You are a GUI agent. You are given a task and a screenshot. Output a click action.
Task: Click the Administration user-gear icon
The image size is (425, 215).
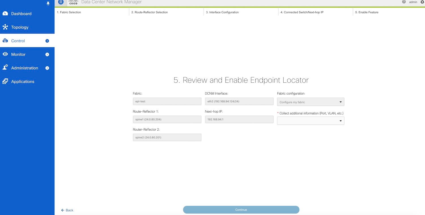click(5, 68)
